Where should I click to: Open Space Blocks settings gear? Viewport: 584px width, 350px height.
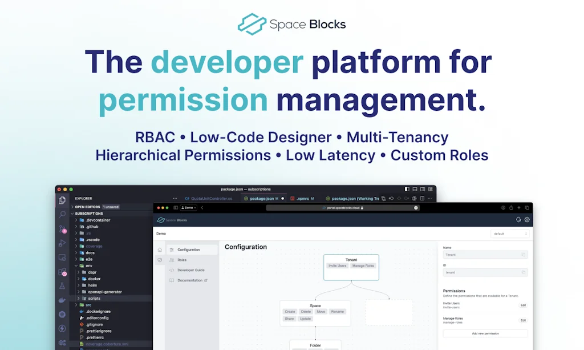[x=527, y=220]
